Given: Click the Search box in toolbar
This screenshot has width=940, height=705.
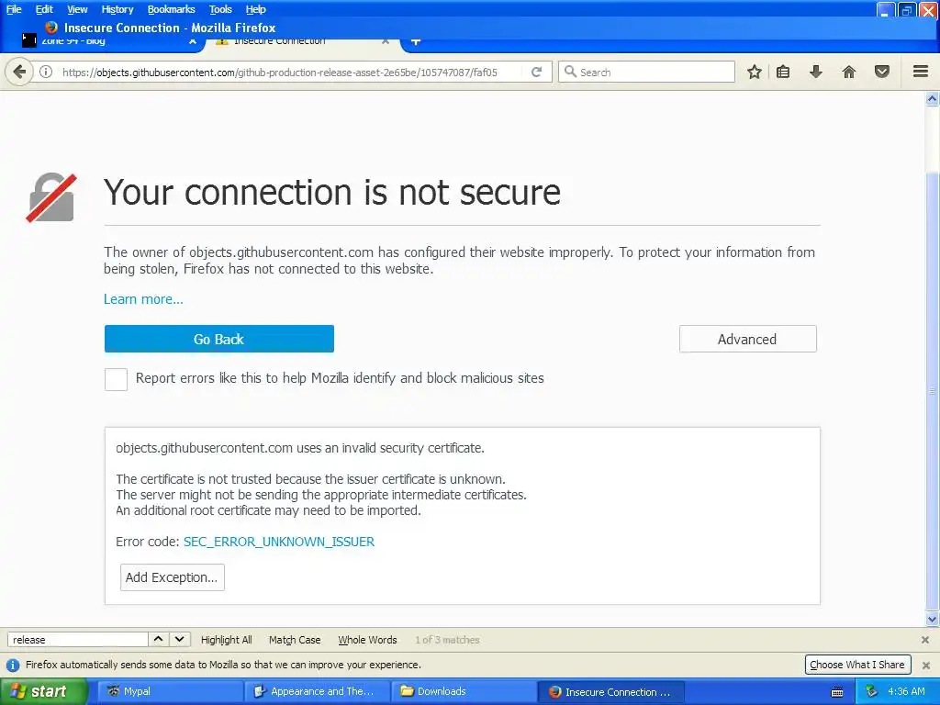Looking at the screenshot, I should [x=646, y=72].
